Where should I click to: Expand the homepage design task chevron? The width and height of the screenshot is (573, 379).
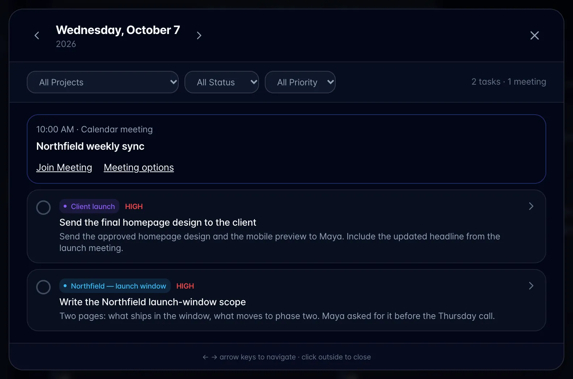point(531,206)
